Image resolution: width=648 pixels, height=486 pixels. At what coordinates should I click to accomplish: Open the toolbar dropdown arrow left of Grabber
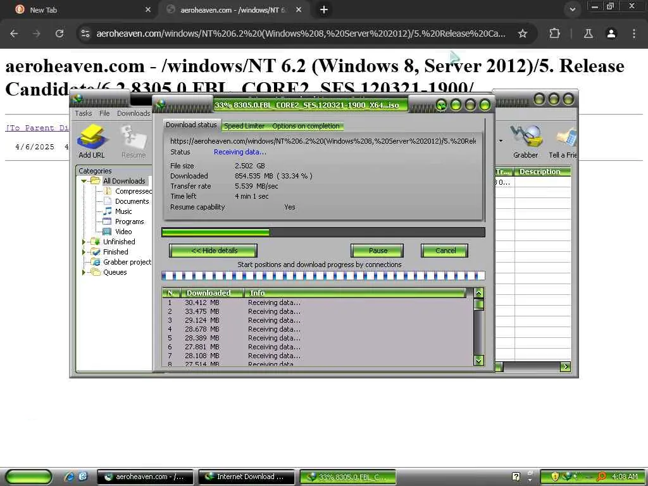point(501,141)
